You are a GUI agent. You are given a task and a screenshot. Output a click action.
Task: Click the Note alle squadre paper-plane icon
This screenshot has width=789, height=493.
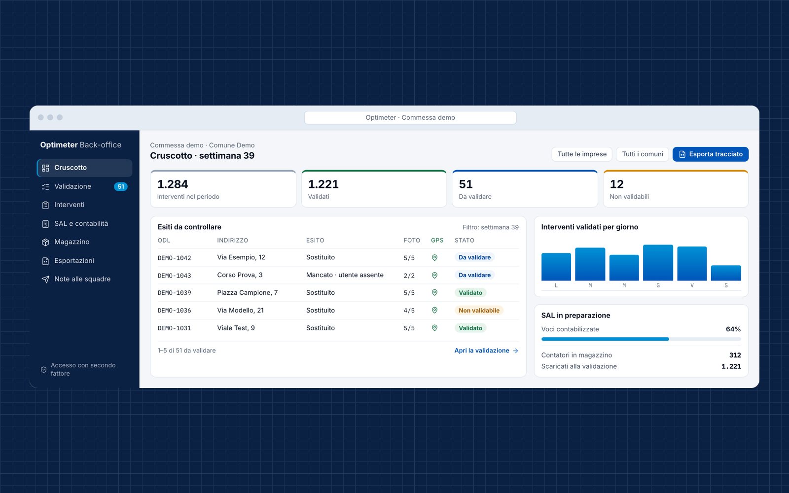point(45,279)
